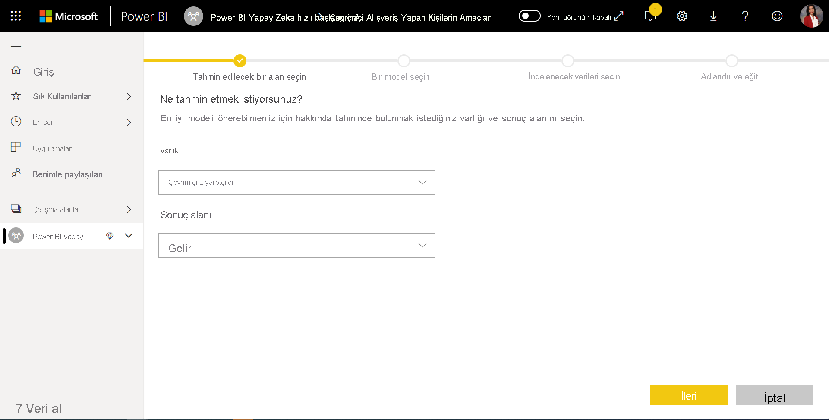Select Adlandır ve eğit step

point(729,76)
